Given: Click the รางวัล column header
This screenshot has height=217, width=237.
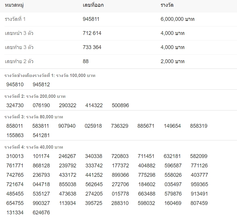Looking at the screenshot, I should coord(167,5).
